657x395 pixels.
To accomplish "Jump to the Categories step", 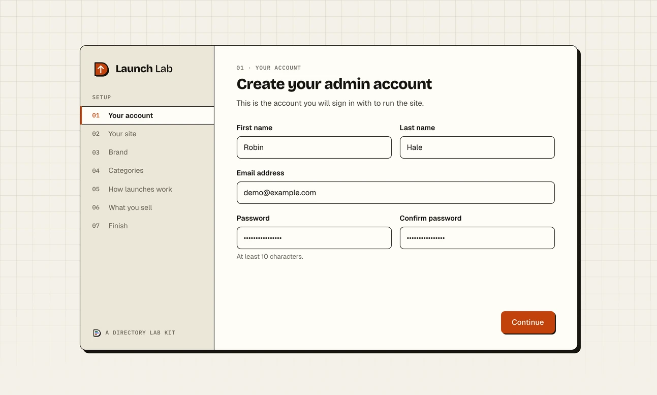I will (x=147, y=170).
